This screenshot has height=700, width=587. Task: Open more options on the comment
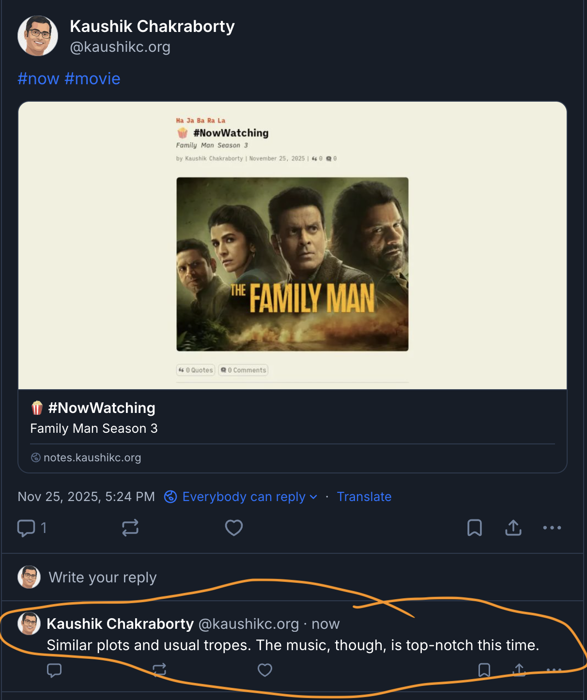point(554,670)
